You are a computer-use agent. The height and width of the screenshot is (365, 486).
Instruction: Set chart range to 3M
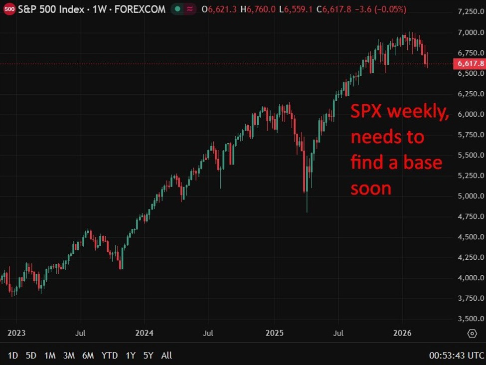69,356
